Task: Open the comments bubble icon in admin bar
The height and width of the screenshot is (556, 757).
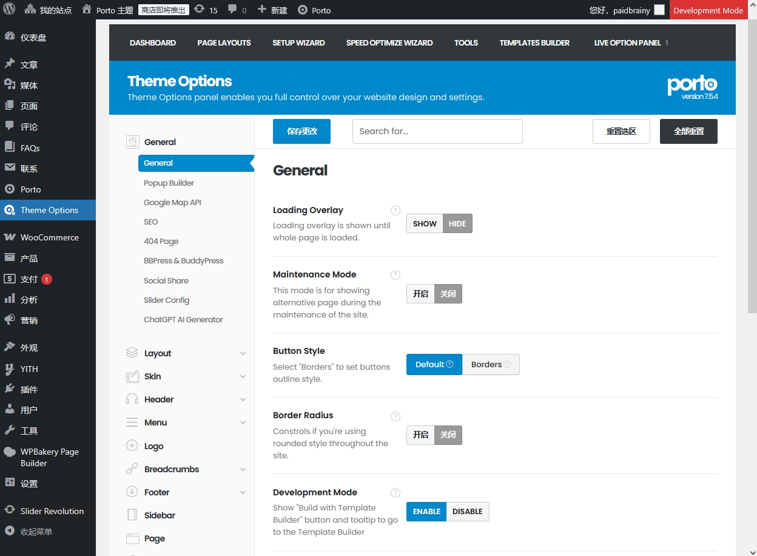Action: pyautogui.click(x=232, y=10)
